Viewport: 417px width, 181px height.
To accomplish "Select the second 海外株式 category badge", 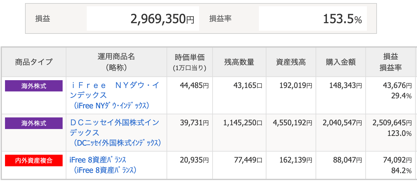I will tap(33, 122).
